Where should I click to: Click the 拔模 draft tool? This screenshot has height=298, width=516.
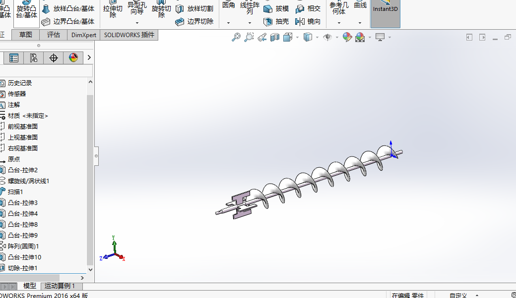276,8
